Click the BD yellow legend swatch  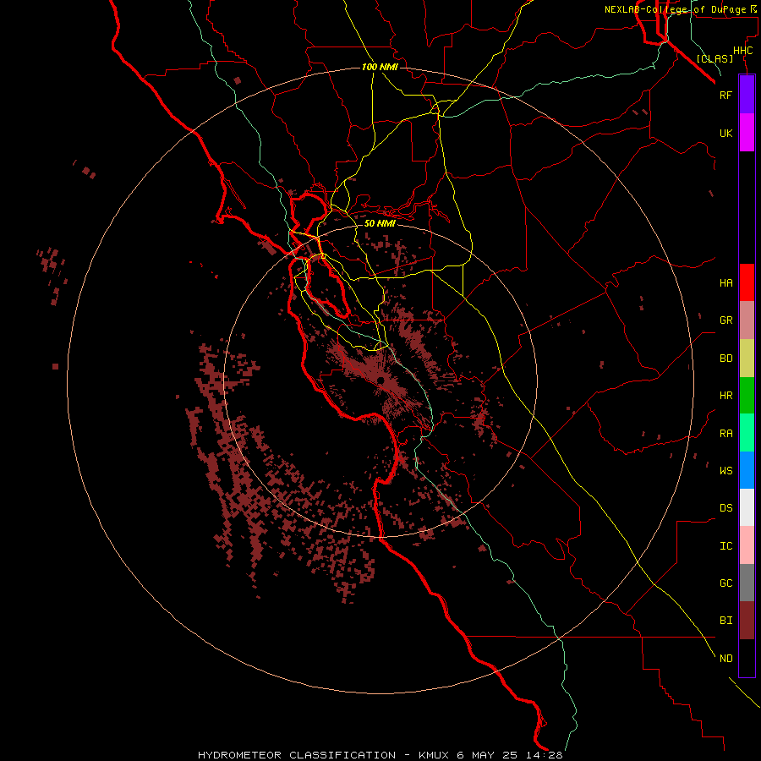747,359
